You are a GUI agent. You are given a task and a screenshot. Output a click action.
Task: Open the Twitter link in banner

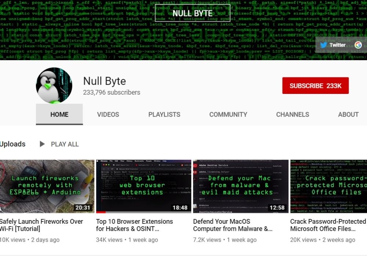point(333,45)
